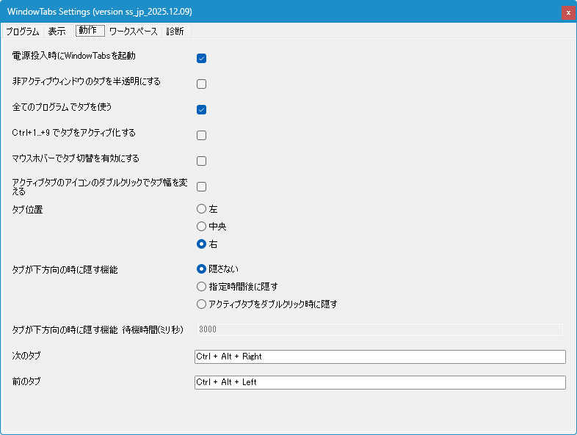The width and height of the screenshot is (577, 435).
Task: Choose アクティブタブをダブルクリック時に隠す option
Action: (x=267, y=304)
